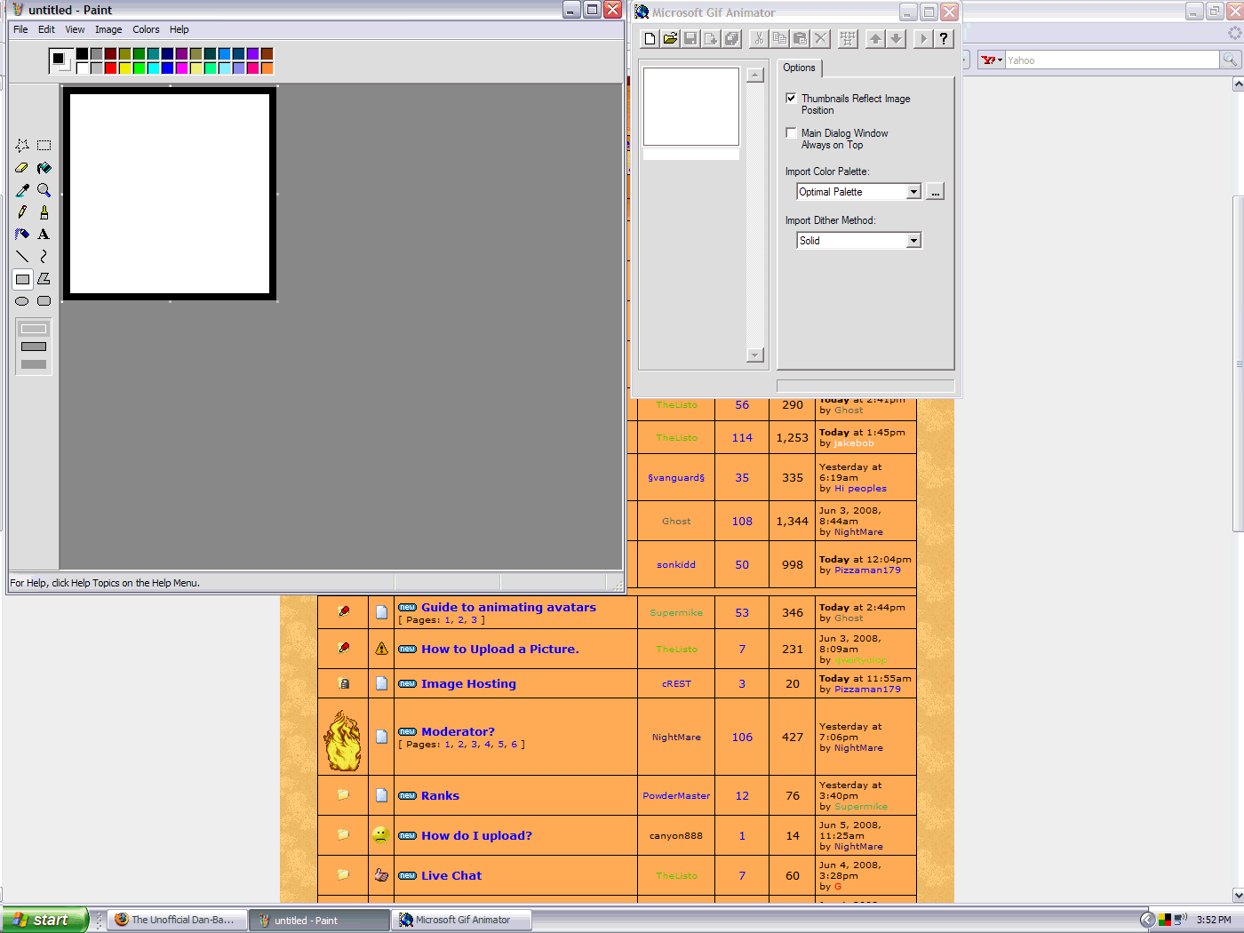
Task: Expand the Import Dither Method dropdown
Action: tap(913, 241)
